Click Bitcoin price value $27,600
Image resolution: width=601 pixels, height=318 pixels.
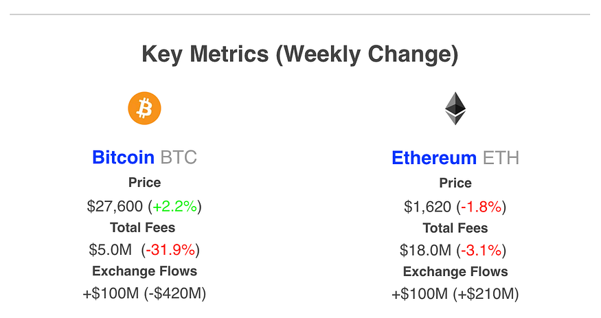115,207
